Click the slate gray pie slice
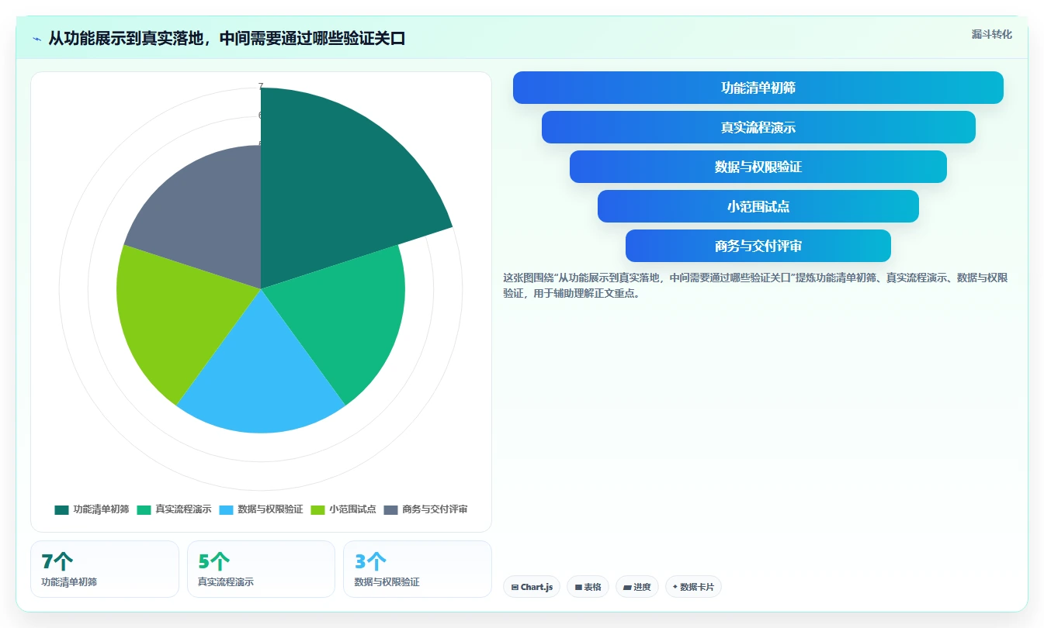Viewport: 1044px width, 628px height. [206, 221]
